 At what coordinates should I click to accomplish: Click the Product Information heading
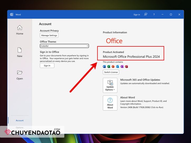tap(115, 32)
